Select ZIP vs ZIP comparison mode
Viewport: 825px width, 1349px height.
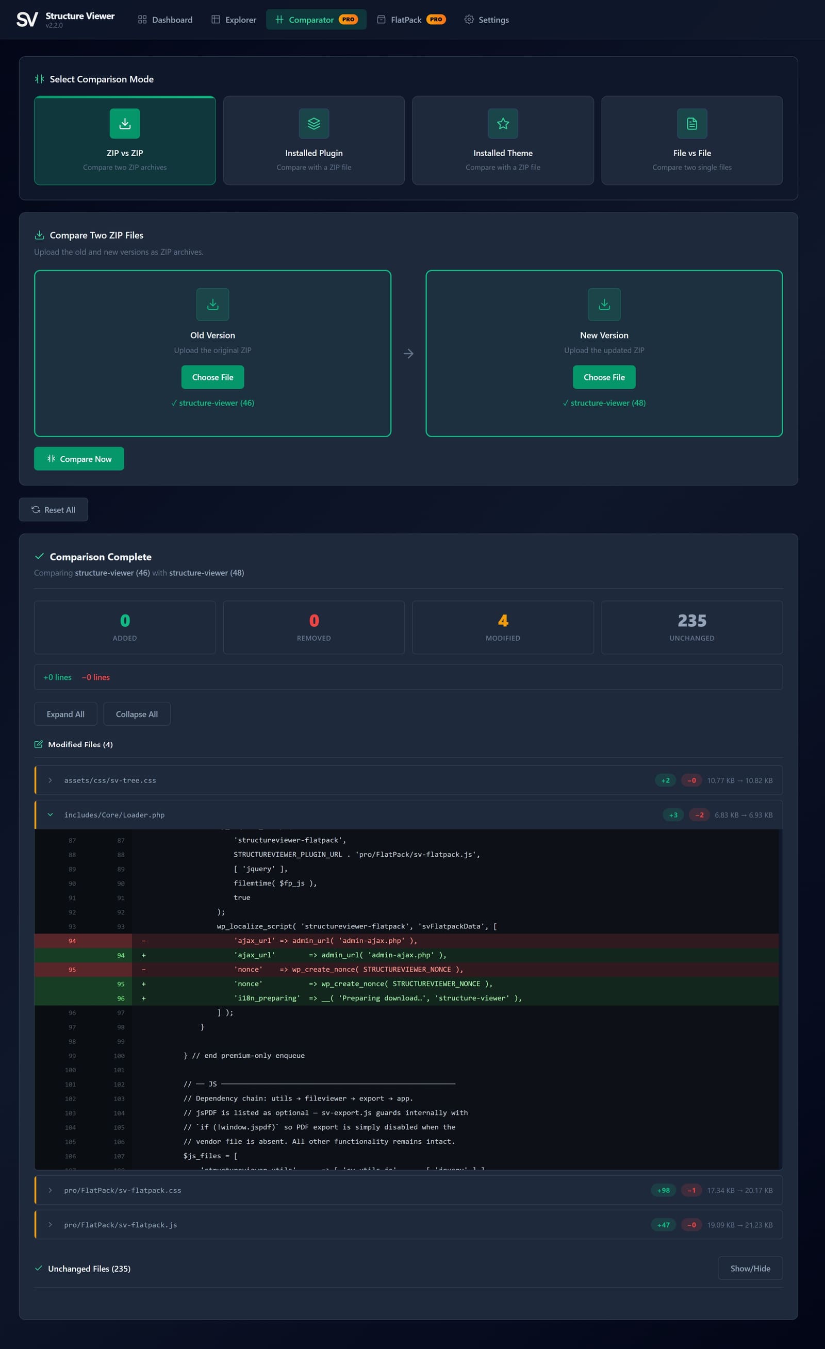(x=125, y=141)
